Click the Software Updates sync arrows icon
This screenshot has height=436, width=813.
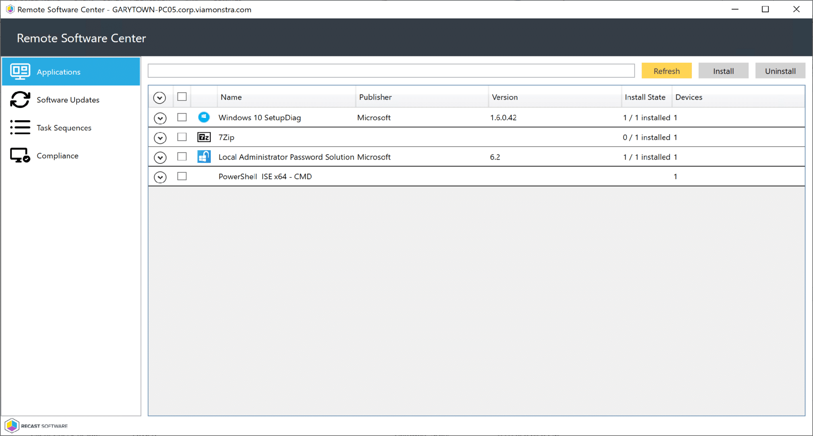[20, 100]
